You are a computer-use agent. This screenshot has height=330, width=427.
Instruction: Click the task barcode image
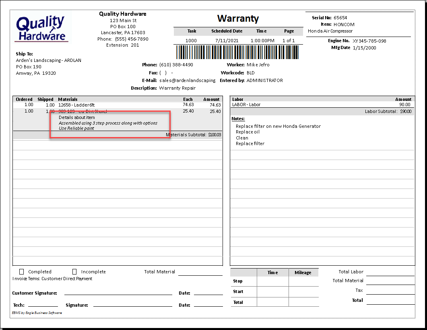coord(237,52)
